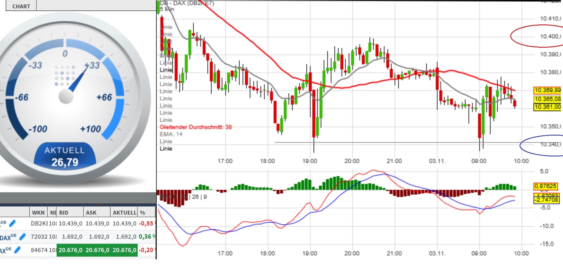Toggle visibility of the EMA: 14 indicator

tap(171, 134)
